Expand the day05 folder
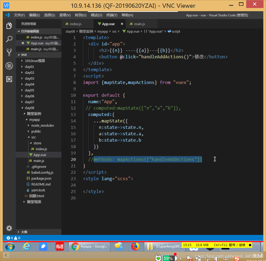Viewport: 266px width, 261px height. tap(39, 90)
